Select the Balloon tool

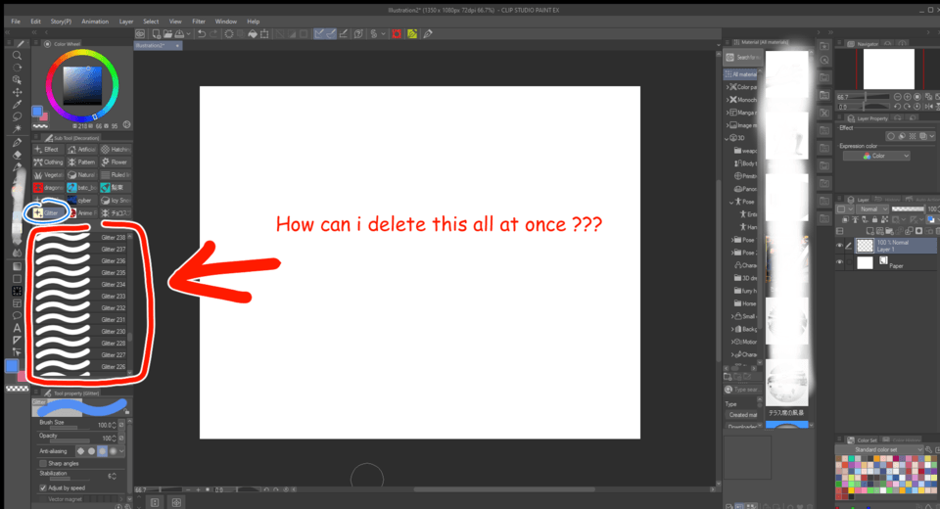17,315
